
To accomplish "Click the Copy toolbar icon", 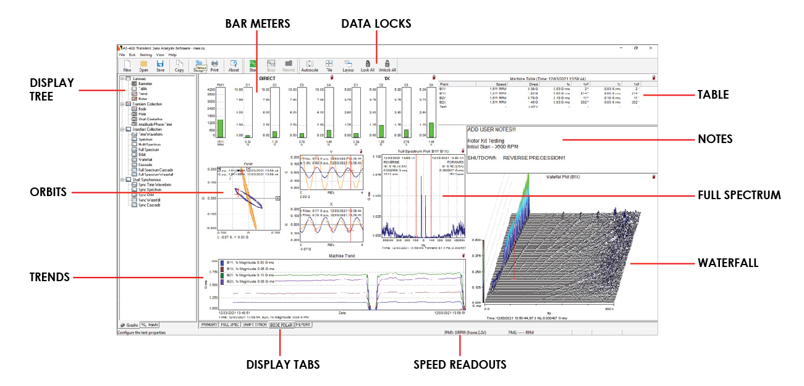I will point(179,66).
